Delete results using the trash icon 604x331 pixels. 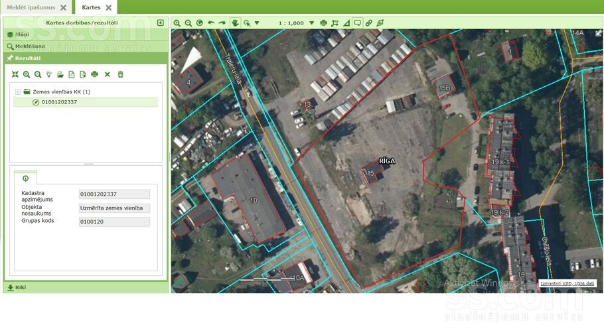[x=120, y=74]
